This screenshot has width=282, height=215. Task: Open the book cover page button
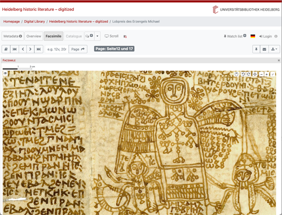click(x=6, y=49)
